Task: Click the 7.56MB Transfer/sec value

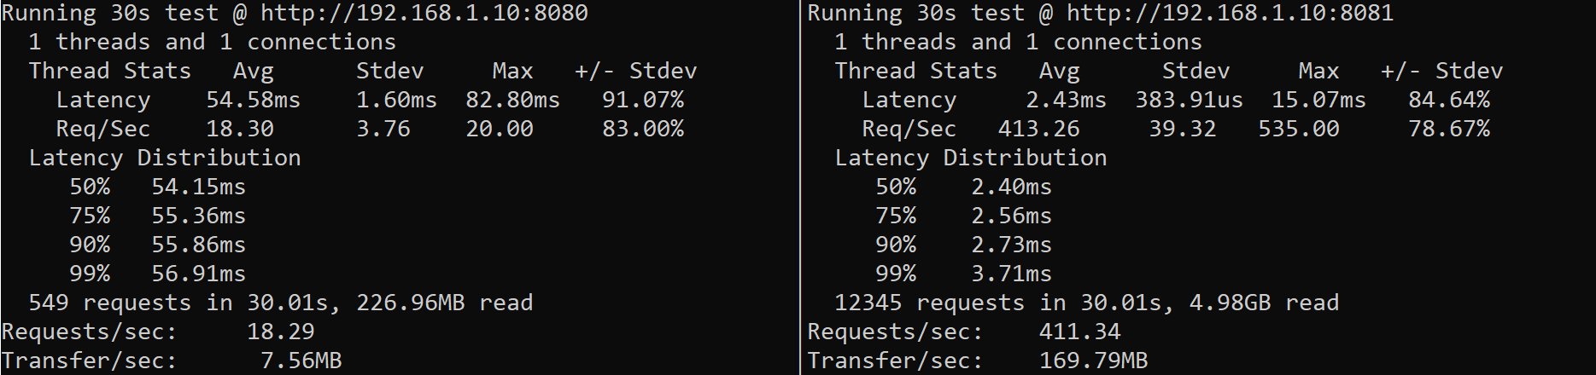Action: pyautogui.click(x=301, y=361)
